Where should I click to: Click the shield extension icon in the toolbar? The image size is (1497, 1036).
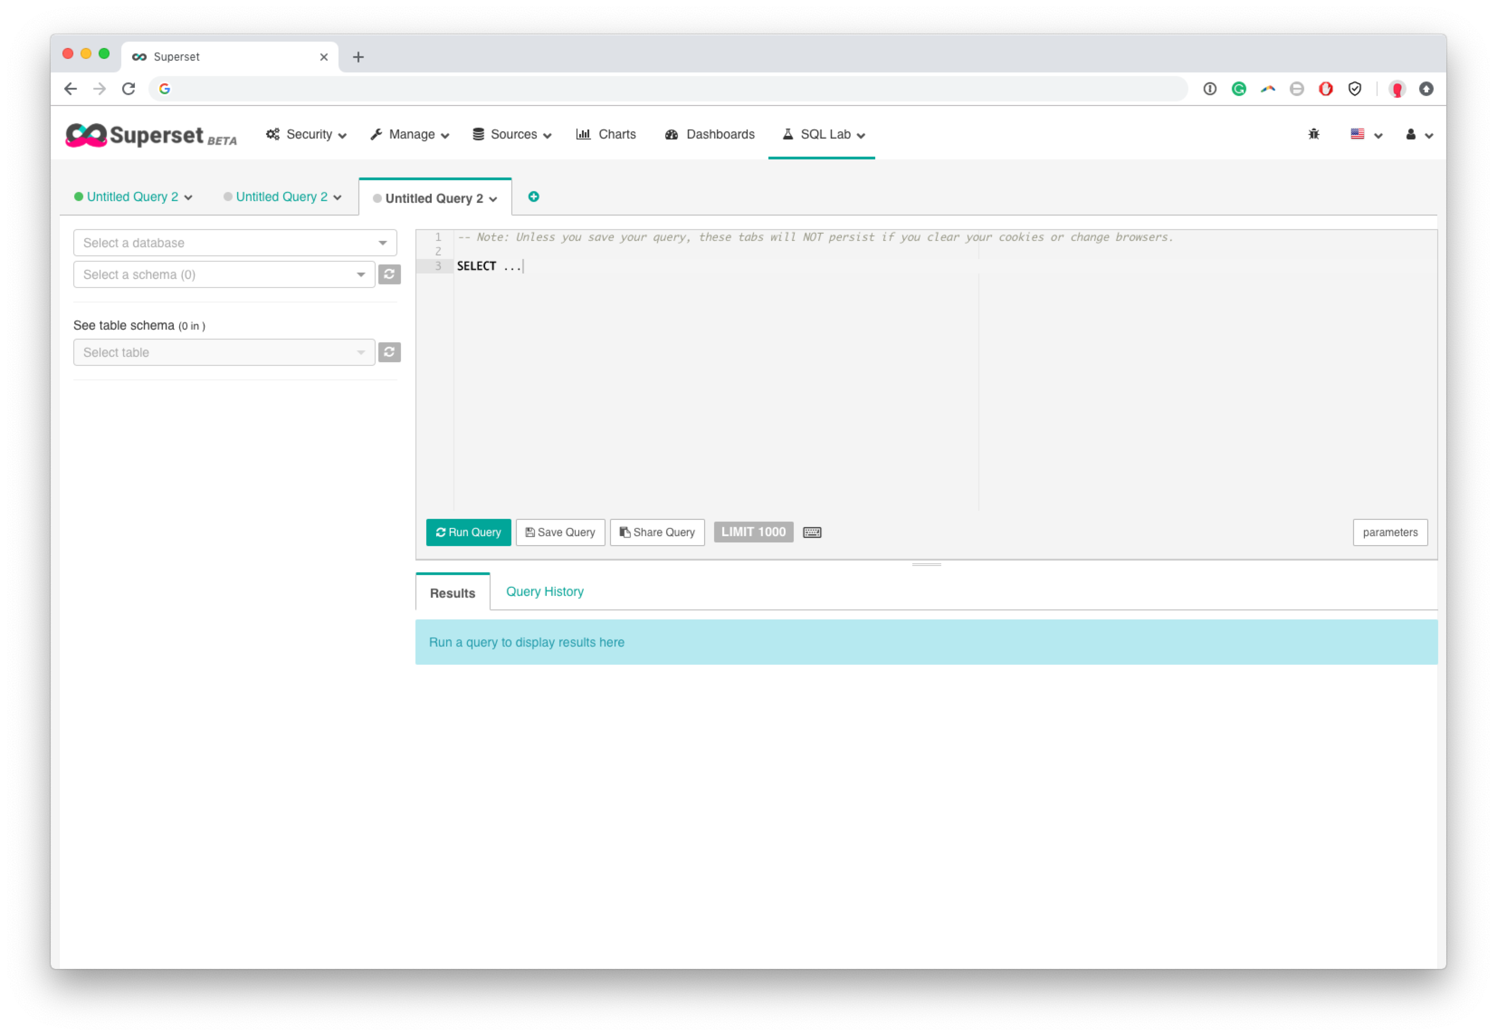1354,89
